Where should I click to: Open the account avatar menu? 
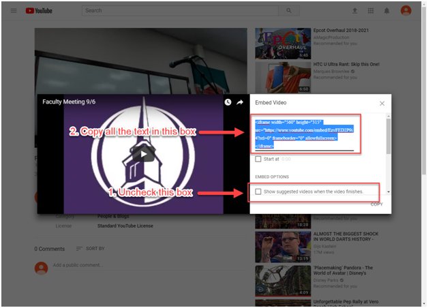pyautogui.click(x=406, y=11)
